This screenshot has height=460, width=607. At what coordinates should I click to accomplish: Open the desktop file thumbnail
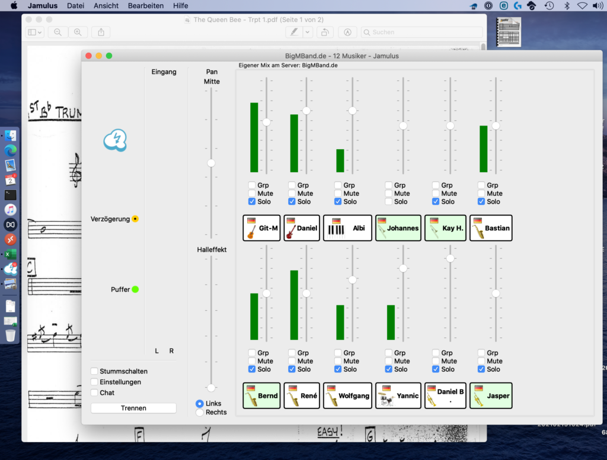509,32
